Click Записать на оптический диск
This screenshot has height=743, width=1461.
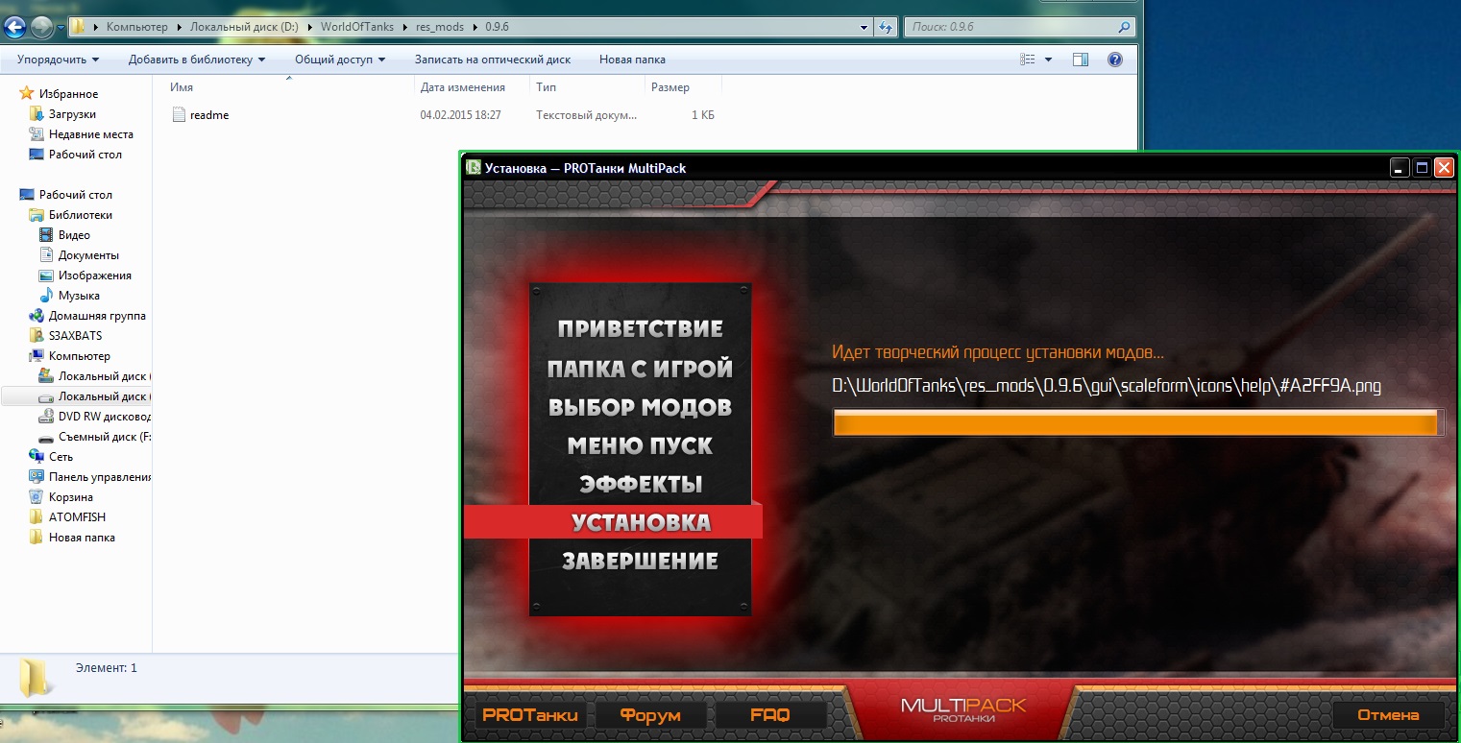coord(493,60)
